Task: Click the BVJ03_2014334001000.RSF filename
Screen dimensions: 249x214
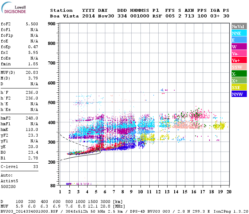Action: pyautogui.click(x=29, y=212)
